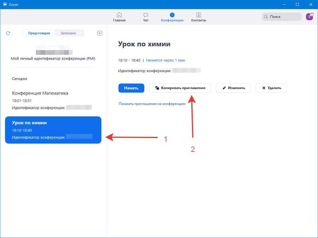Image resolution: width=318 pixels, height=238 pixels.
Task: Switch to the Предстоящие tab
Action: pos(39,33)
